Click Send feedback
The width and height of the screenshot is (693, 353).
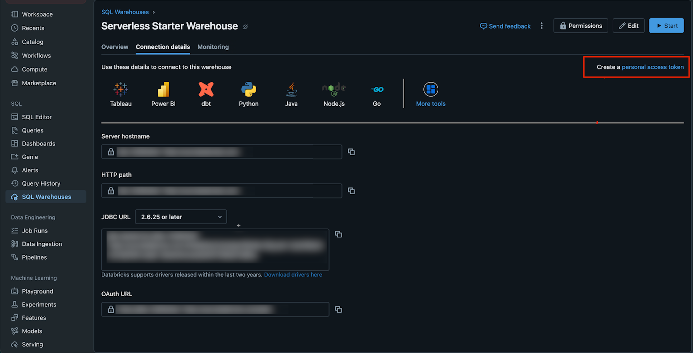[505, 26]
